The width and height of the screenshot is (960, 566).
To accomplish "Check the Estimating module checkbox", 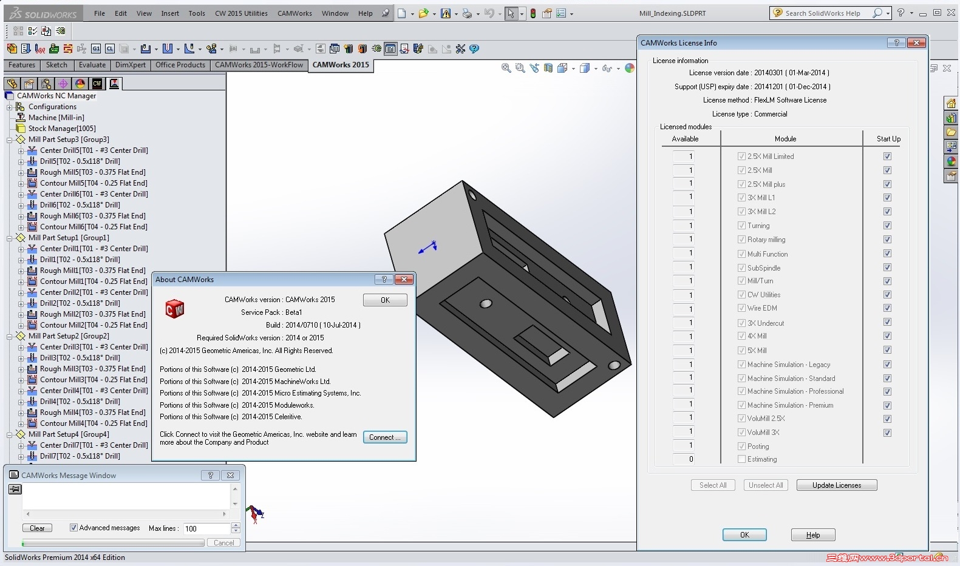I will click(x=741, y=459).
